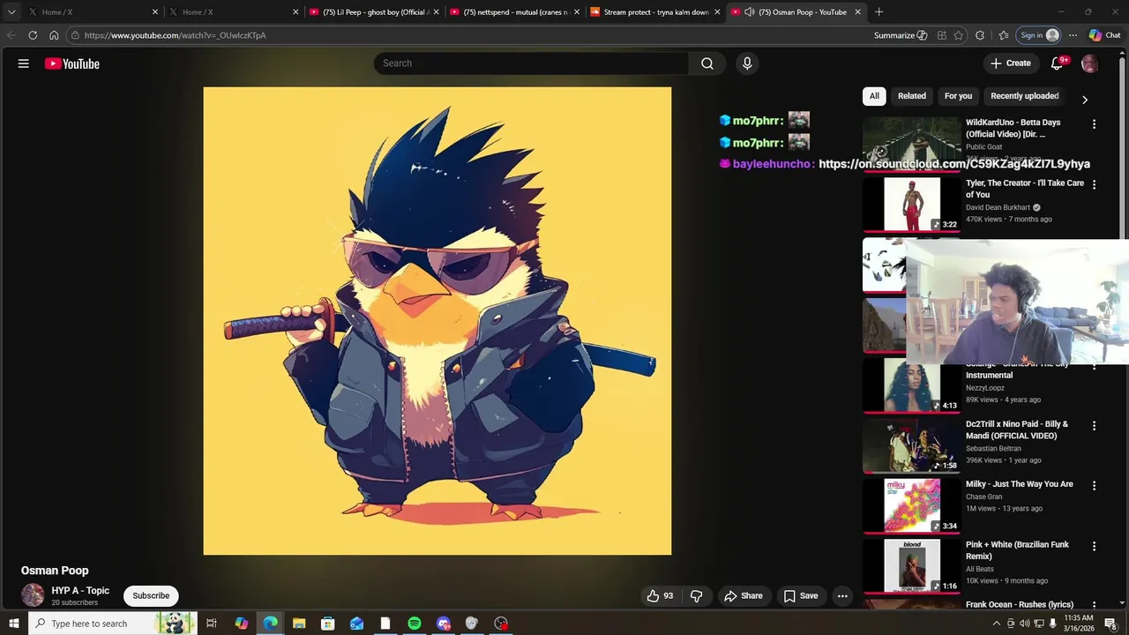Image resolution: width=1129 pixels, height=635 pixels.
Task: Go to browser home page icon
Action: (54, 35)
